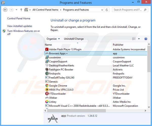Click the Genesis program icon
Image resolution: width=152 pixels, height=126 pixels.
pos(47,81)
